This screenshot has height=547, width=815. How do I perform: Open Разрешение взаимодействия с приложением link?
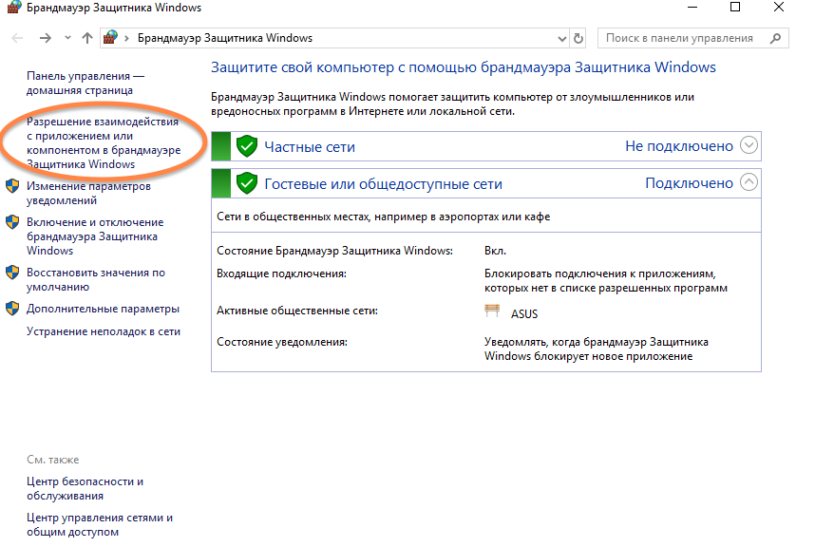(x=104, y=142)
